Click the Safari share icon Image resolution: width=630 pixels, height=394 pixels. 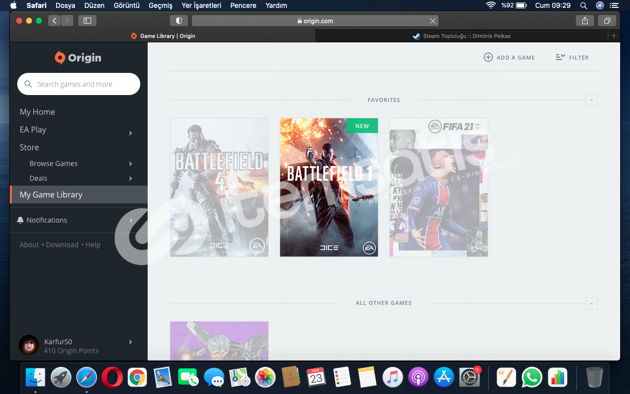(x=585, y=21)
